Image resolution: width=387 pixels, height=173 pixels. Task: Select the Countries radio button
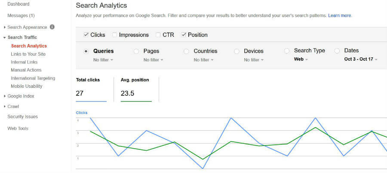tap(187, 51)
